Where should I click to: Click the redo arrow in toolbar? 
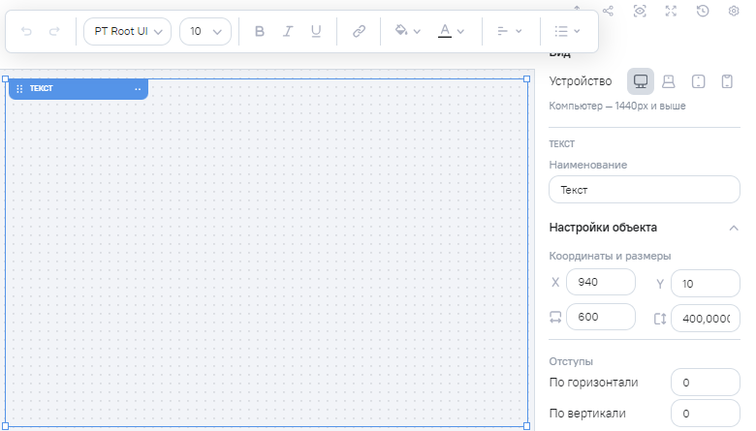(x=54, y=31)
